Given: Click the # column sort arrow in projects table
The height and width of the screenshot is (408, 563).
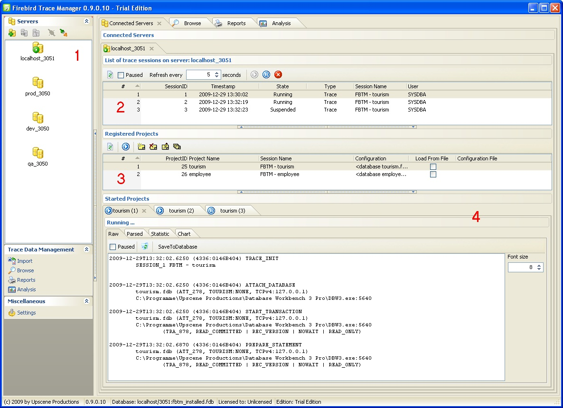Looking at the screenshot, I should pos(137,158).
